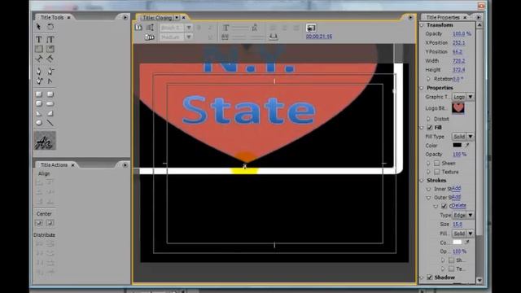The width and height of the screenshot is (521, 293).
Task: Toggle the Show Video background button
Action: click(311, 28)
